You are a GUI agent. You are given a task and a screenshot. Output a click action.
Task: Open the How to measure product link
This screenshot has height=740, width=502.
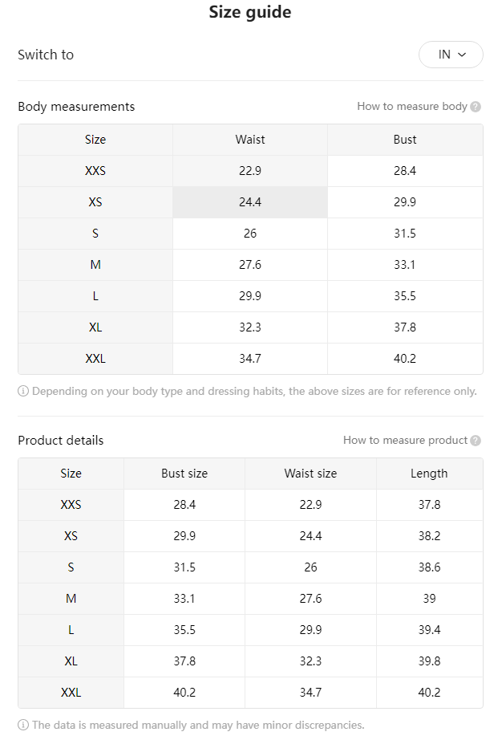[405, 440]
